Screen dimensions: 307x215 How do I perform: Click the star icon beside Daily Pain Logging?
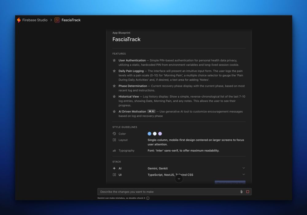pos(114,71)
